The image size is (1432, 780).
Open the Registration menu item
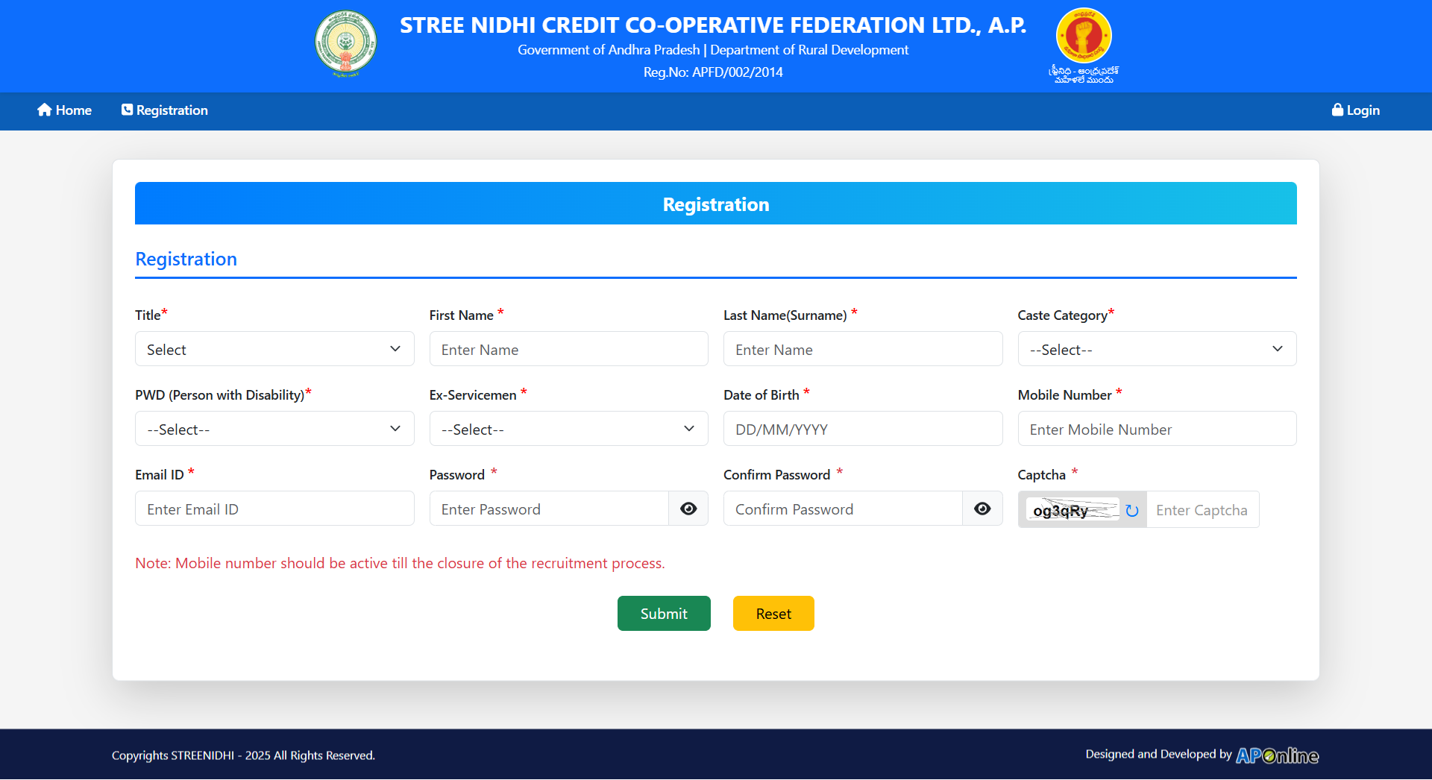[x=165, y=110]
